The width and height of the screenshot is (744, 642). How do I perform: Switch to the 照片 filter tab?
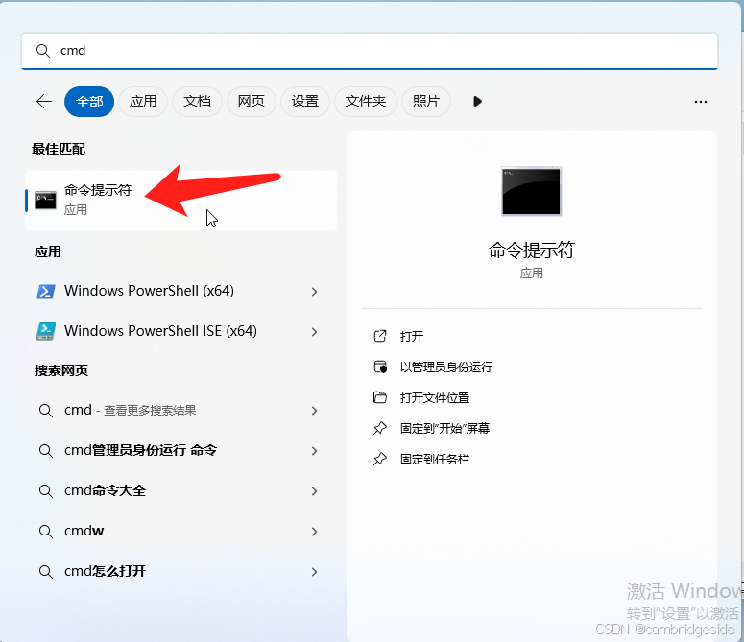[x=426, y=101]
